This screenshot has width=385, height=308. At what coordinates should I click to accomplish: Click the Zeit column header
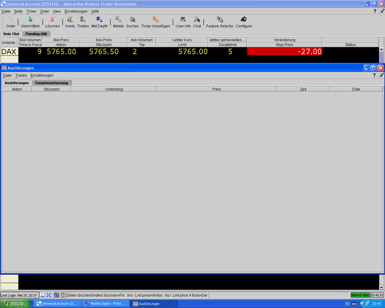click(303, 89)
